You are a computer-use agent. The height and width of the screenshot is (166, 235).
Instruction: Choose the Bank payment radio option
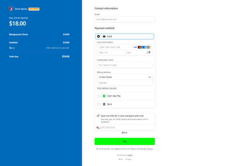tap(99, 104)
